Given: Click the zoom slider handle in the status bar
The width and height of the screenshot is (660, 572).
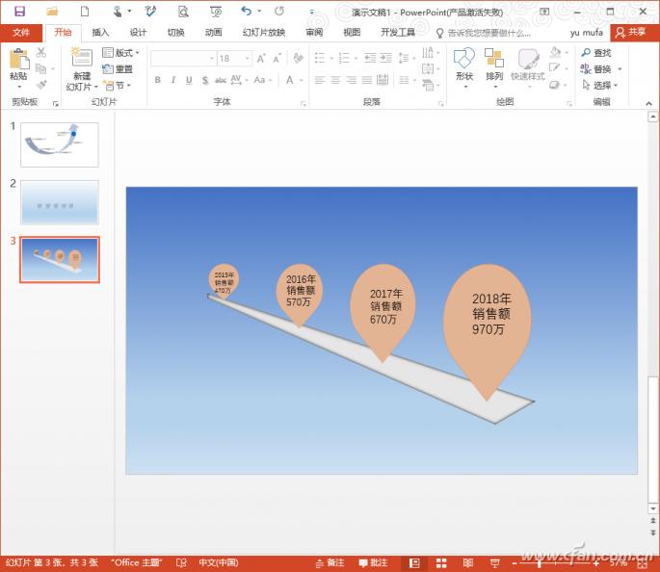Looking at the screenshot, I should tap(540, 563).
